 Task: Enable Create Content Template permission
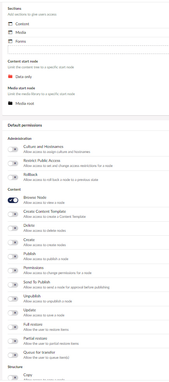tap(13, 214)
